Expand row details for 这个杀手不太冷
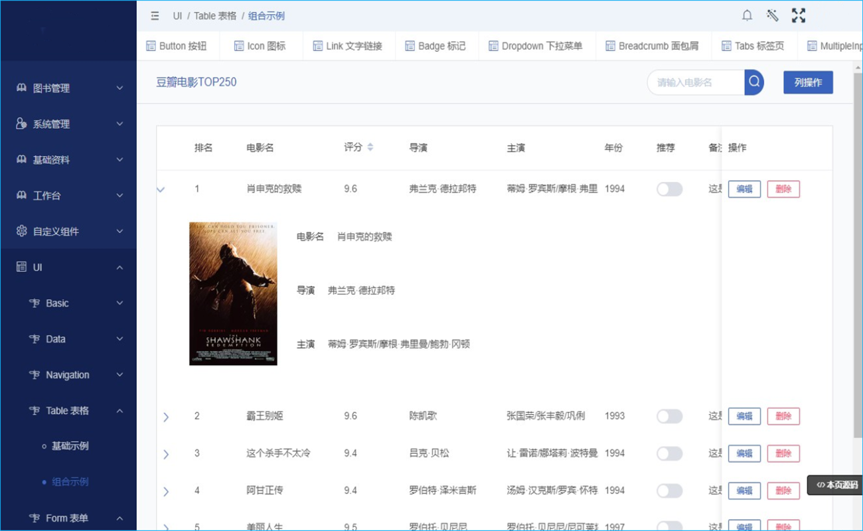The height and width of the screenshot is (531, 863). [x=166, y=454]
